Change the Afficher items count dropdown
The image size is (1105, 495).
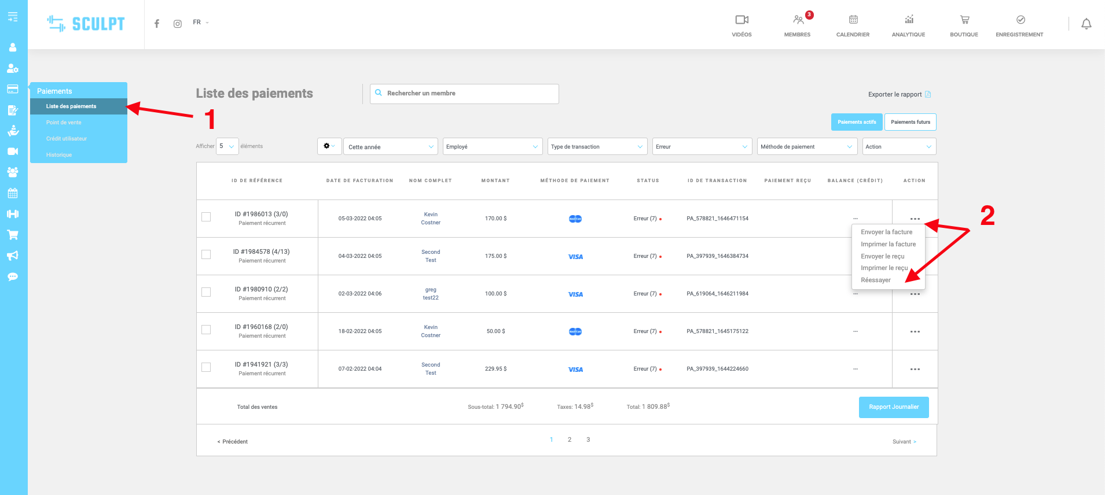point(227,146)
